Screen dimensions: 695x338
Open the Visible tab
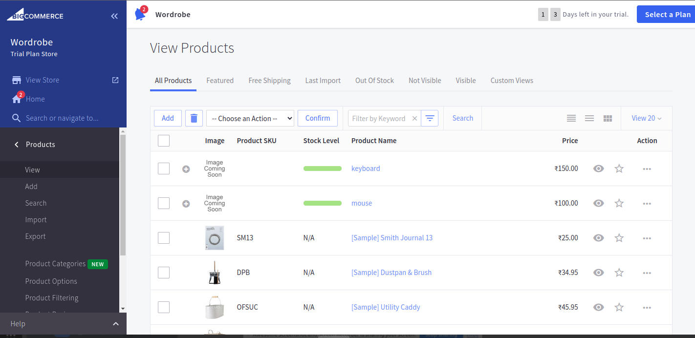coord(466,81)
